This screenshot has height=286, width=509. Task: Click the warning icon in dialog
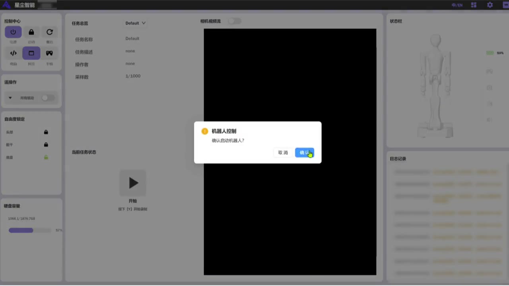tap(205, 131)
